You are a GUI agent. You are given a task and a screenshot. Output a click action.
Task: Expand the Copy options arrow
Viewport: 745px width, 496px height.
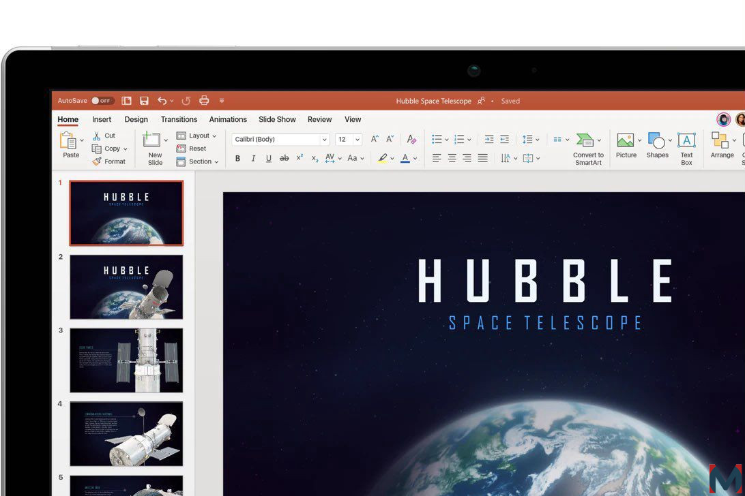pos(126,149)
